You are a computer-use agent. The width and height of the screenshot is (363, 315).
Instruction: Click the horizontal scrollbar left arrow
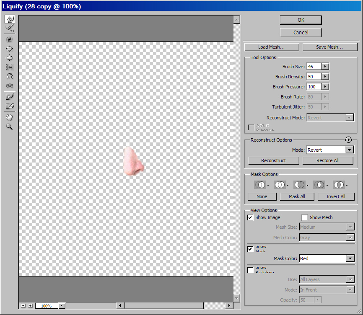[x=120, y=306]
